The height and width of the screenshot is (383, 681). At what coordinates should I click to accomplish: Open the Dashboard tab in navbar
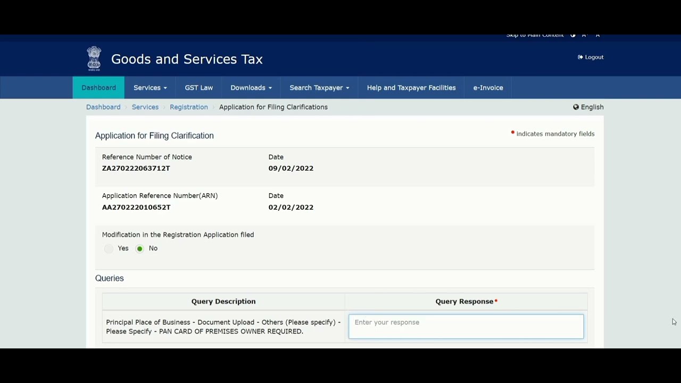[x=98, y=88]
